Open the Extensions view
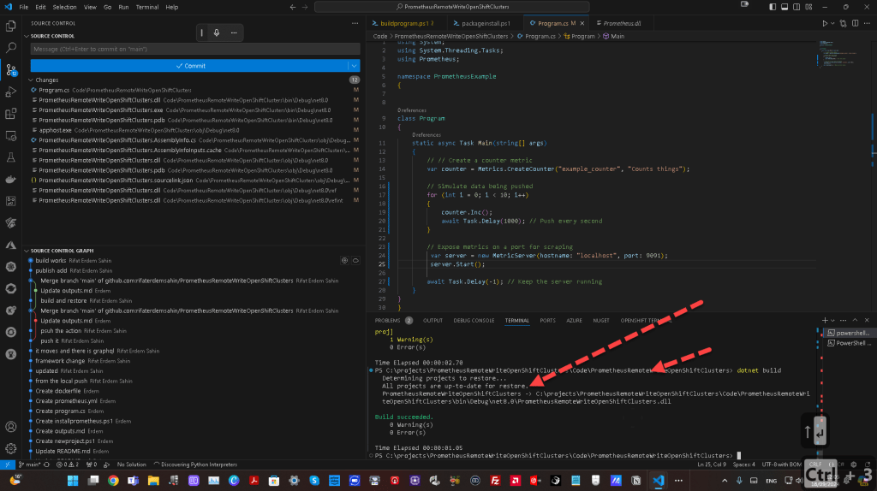This screenshot has width=877, height=491. point(10,114)
